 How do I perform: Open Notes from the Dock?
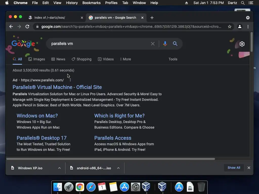113,187
